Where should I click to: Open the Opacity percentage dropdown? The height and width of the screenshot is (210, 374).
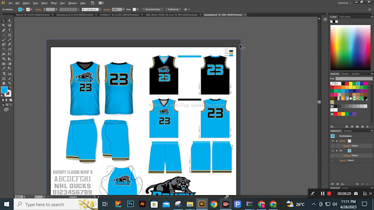[123, 9]
